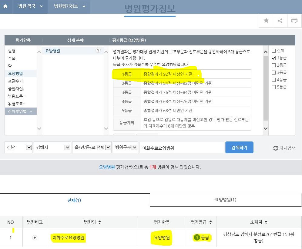Open the 병원구분 dropdown
302x249 pixels.
pyautogui.click(x=126, y=148)
